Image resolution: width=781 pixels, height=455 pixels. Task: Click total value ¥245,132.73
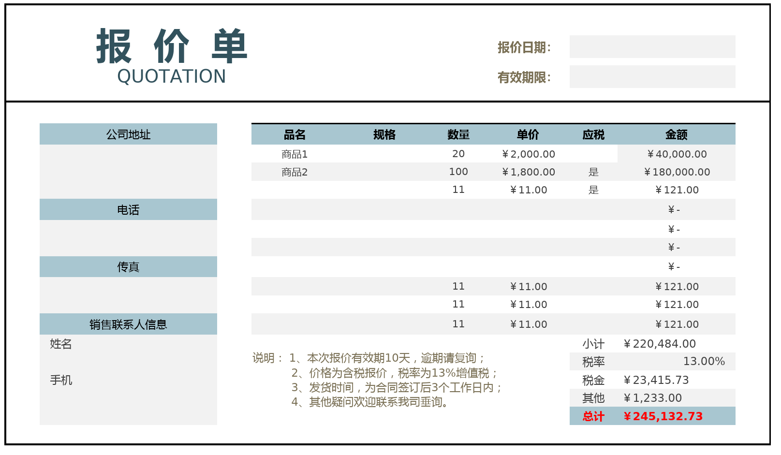(663, 416)
